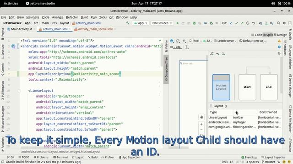Open the search everywhere magnifier

(x=278, y=23)
